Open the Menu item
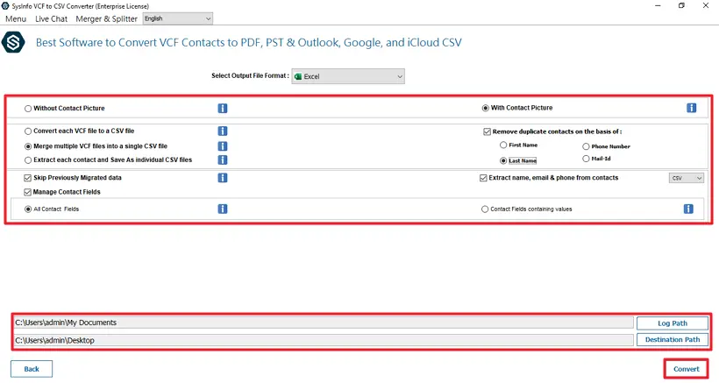The image size is (719, 383). click(x=16, y=18)
